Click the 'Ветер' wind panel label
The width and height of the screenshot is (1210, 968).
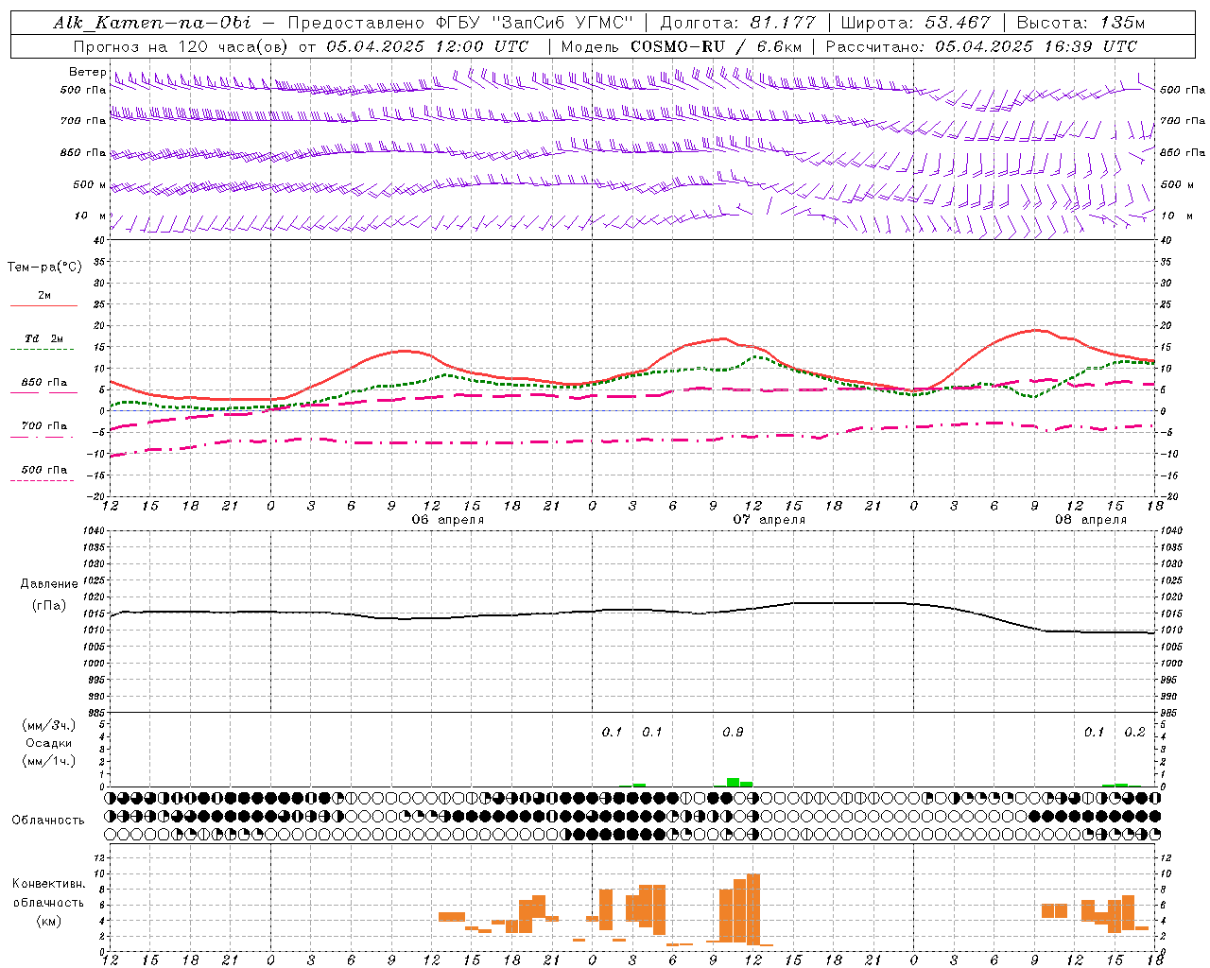click(87, 72)
